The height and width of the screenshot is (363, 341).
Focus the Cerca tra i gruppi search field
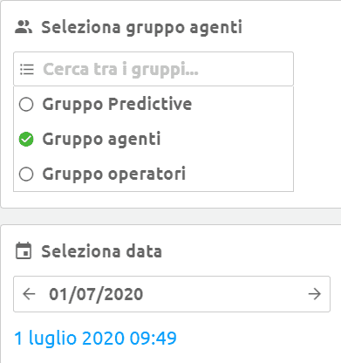pos(153,69)
